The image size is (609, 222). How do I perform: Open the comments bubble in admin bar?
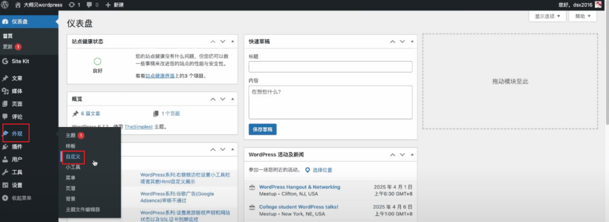coord(92,5)
